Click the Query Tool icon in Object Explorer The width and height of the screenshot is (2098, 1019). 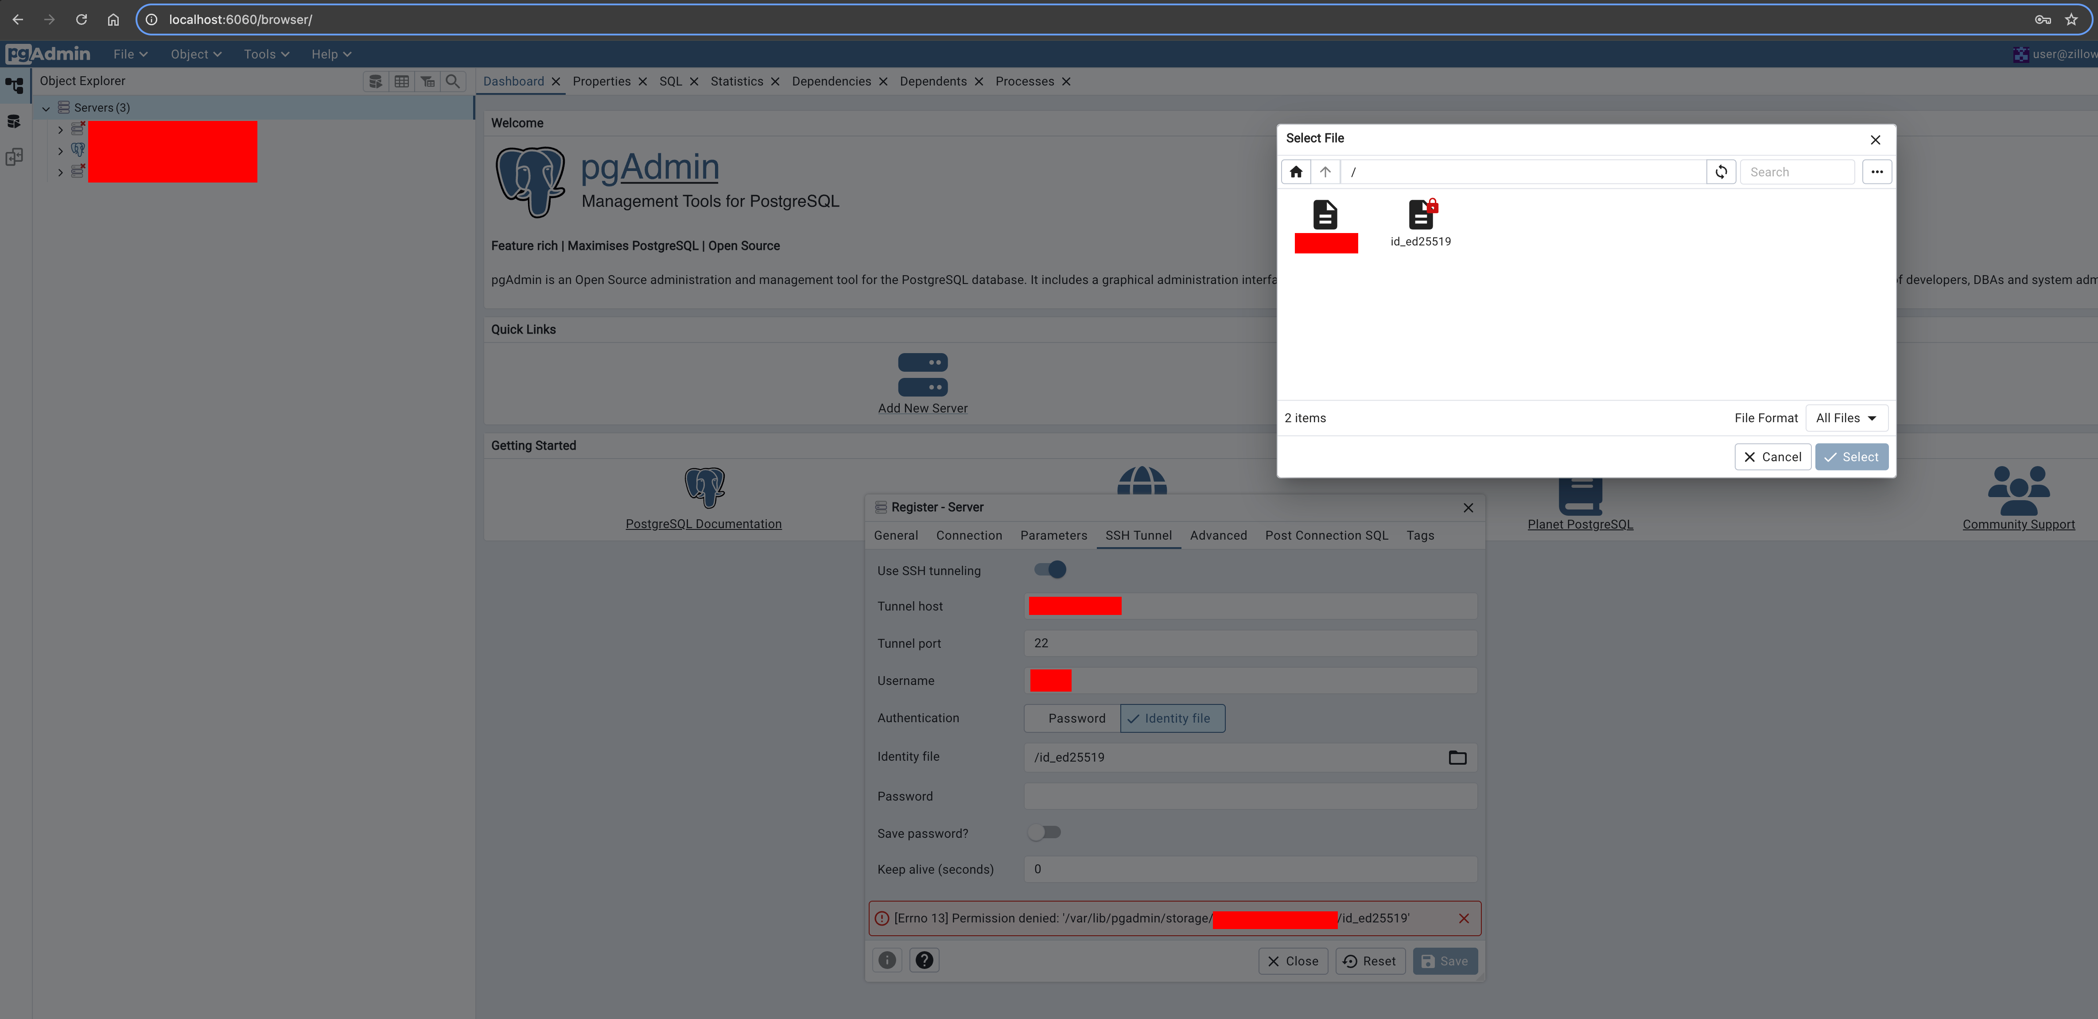point(376,82)
